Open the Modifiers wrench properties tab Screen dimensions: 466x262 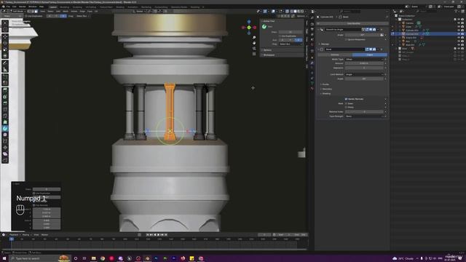(312, 63)
